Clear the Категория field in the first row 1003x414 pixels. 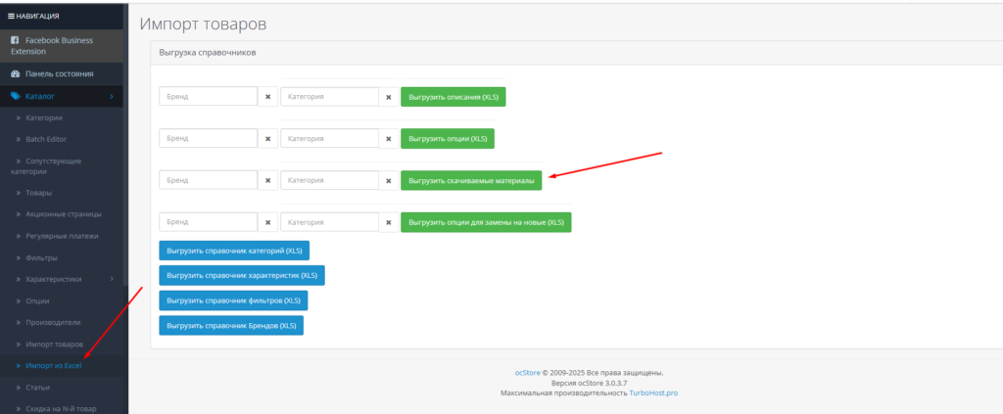(389, 97)
